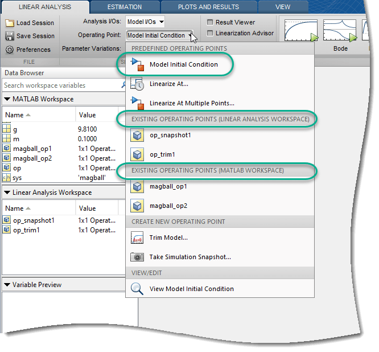Click variable g matrix icon in MATLAB Workspace
The image size is (379, 352).
pyautogui.click(x=6, y=129)
